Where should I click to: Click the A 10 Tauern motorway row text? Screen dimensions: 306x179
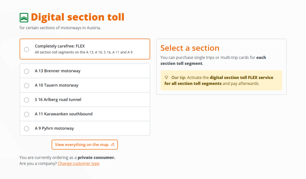[x=57, y=85]
